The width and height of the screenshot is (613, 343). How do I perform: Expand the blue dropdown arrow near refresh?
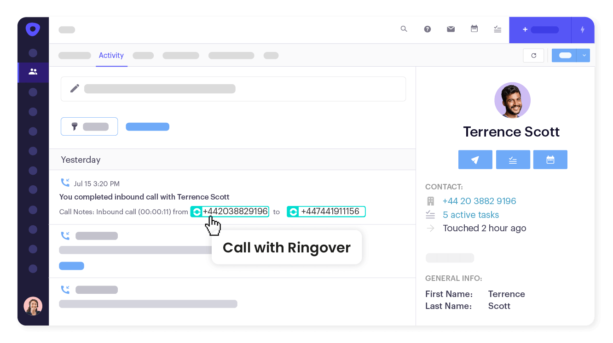click(584, 55)
